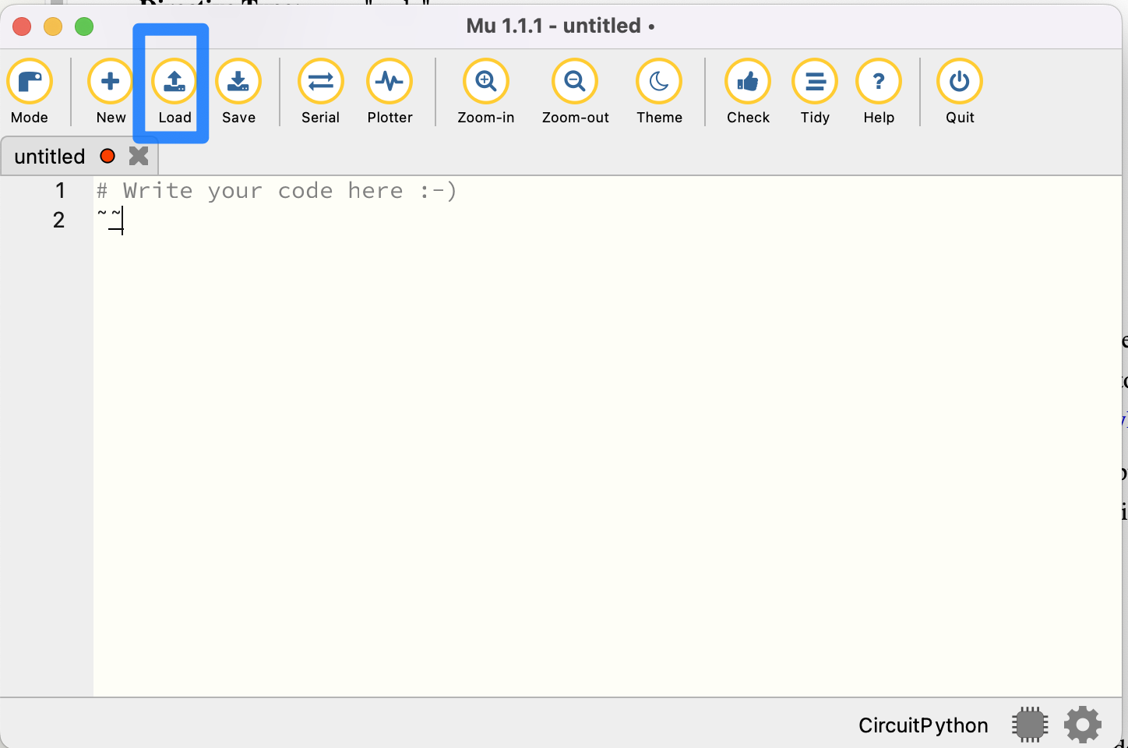1128x748 pixels.
Task: Save the current file
Action: pos(238,83)
